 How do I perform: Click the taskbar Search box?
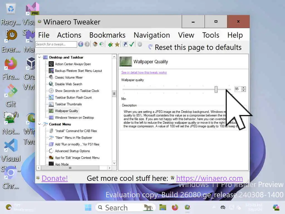pyautogui.click(x=126, y=207)
